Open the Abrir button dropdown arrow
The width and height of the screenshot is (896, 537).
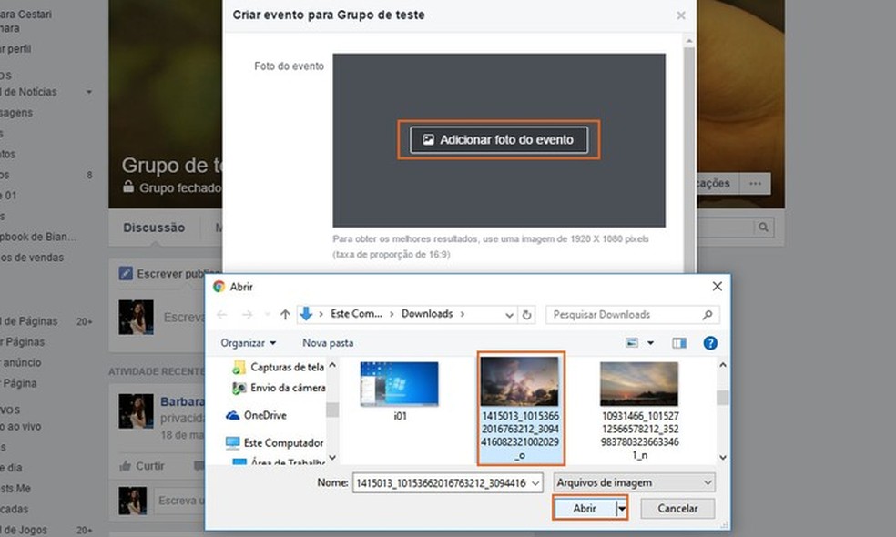(622, 508)
